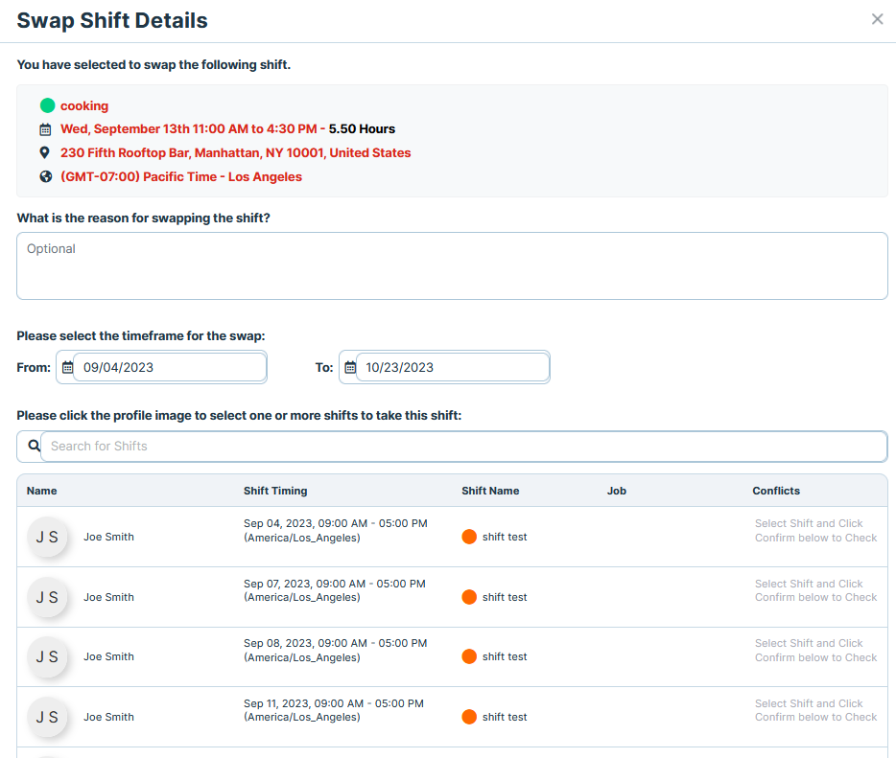This screenshot has height=758, width=896.
Task: Select Joe Smith's Sep 11 profile avatar
Action: pyautogui.click(x=47, y=717)
